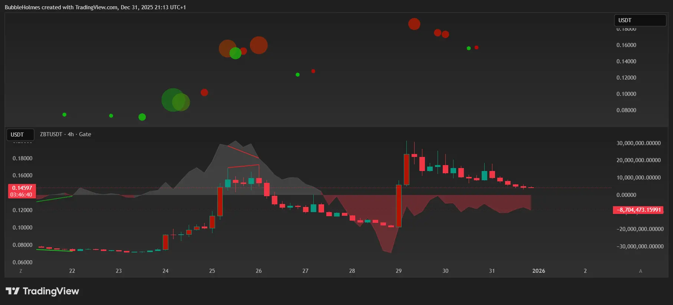Image resolution: width=673 pixels, height=305 pixels.
Task: Click the −30,000,000.00000 label on the right scale
Action: click(640, 247)
